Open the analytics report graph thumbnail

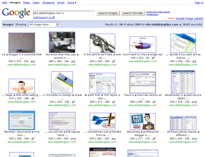(x=102, y=83)
